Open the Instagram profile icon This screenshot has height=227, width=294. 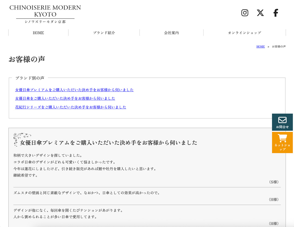(x=245, y=13)
